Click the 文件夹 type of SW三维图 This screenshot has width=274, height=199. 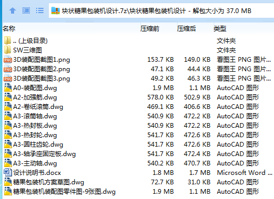coord(226,50)
